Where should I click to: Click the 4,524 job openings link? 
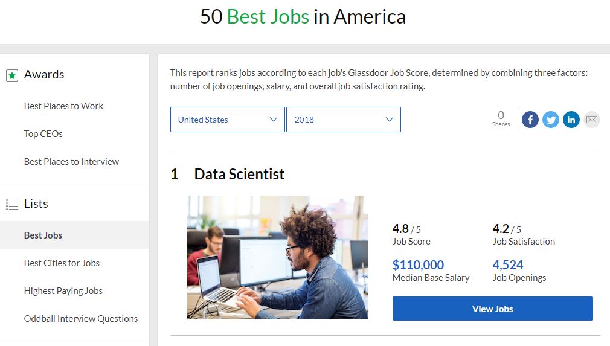(x=508, y=265)
